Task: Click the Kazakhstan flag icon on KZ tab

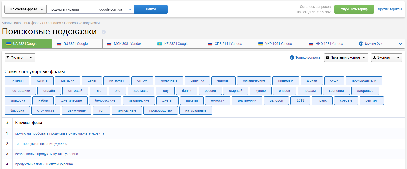Action: (159, 44)
